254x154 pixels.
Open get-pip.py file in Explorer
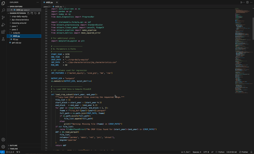pos(24,43)
